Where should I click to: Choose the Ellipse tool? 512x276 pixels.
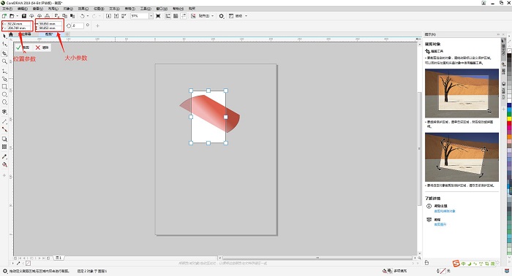(4, 94)
